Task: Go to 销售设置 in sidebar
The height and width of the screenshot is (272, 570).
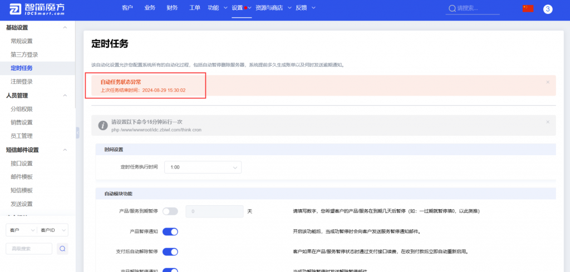Action: click(x=22, y=122)
